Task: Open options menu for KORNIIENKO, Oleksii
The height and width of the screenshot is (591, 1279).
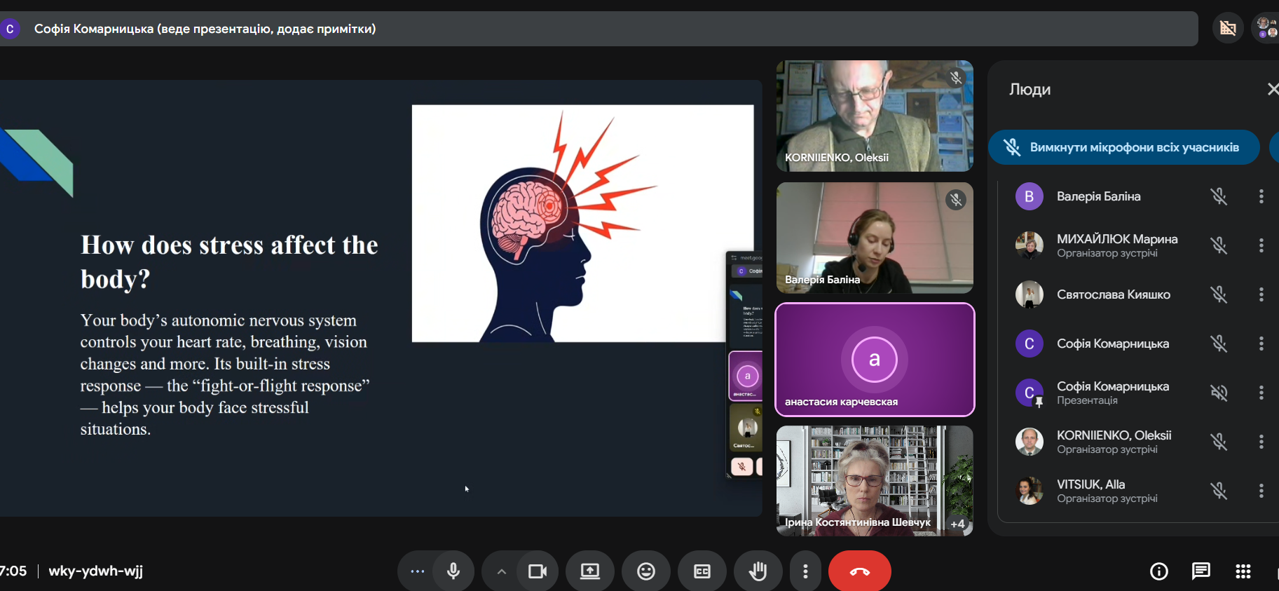Action: [x=1261, y=442]
